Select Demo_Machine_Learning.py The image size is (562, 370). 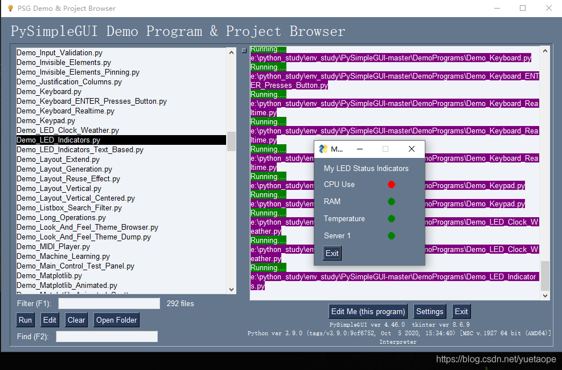click(121, 256)
